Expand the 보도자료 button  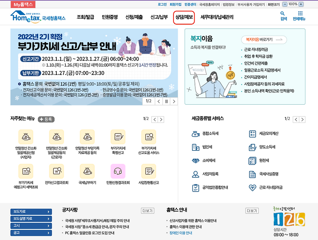click(x=31, y=212)
